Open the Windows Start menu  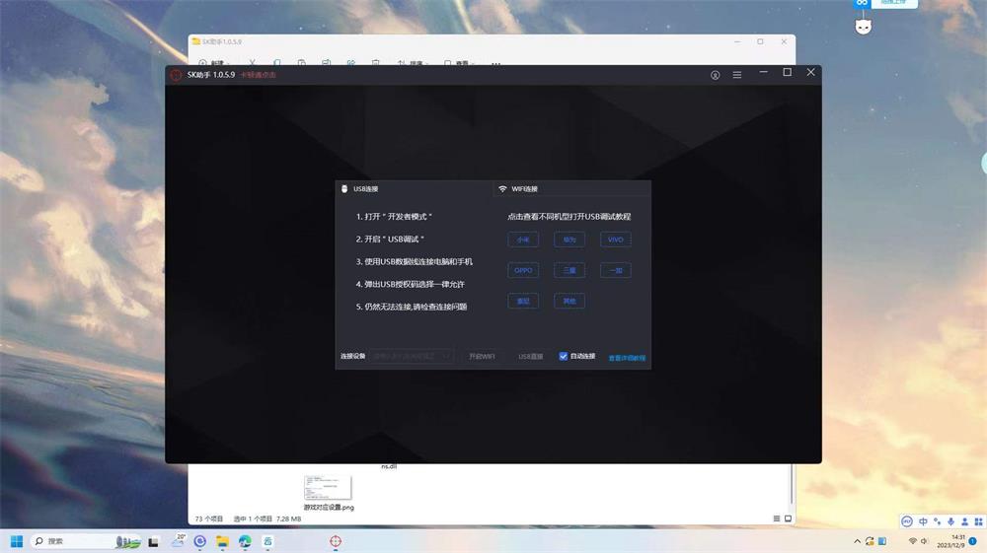pos(17,541)
